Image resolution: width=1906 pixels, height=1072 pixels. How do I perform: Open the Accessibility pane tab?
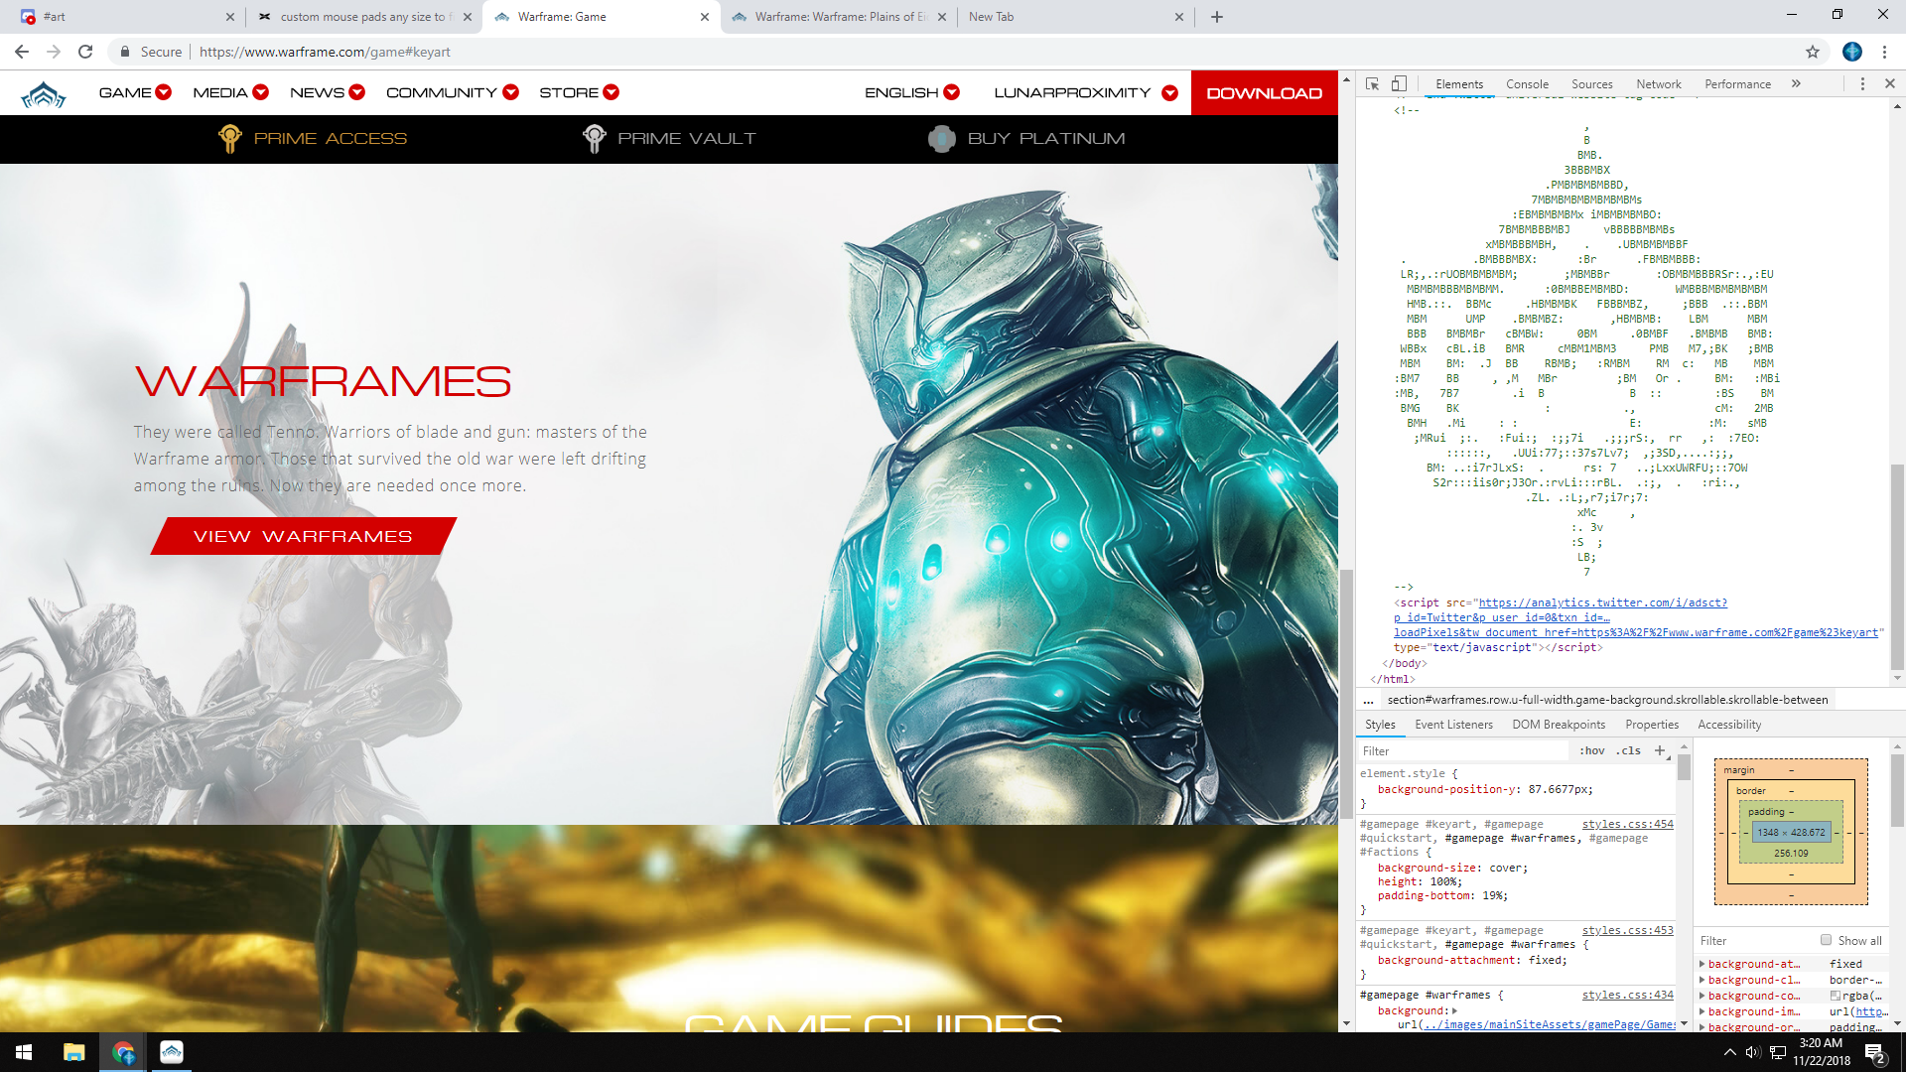(x=1729, y=725)
